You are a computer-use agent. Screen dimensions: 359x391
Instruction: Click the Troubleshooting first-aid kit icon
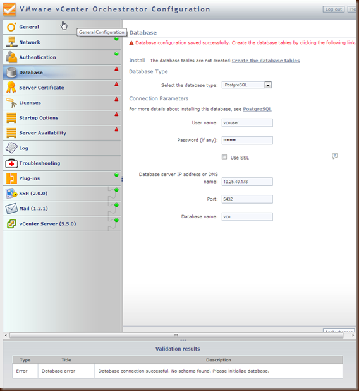(x=11, y=163)
